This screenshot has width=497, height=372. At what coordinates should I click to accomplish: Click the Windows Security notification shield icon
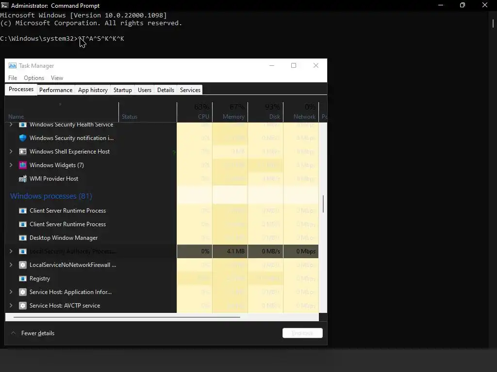[22, 138]
